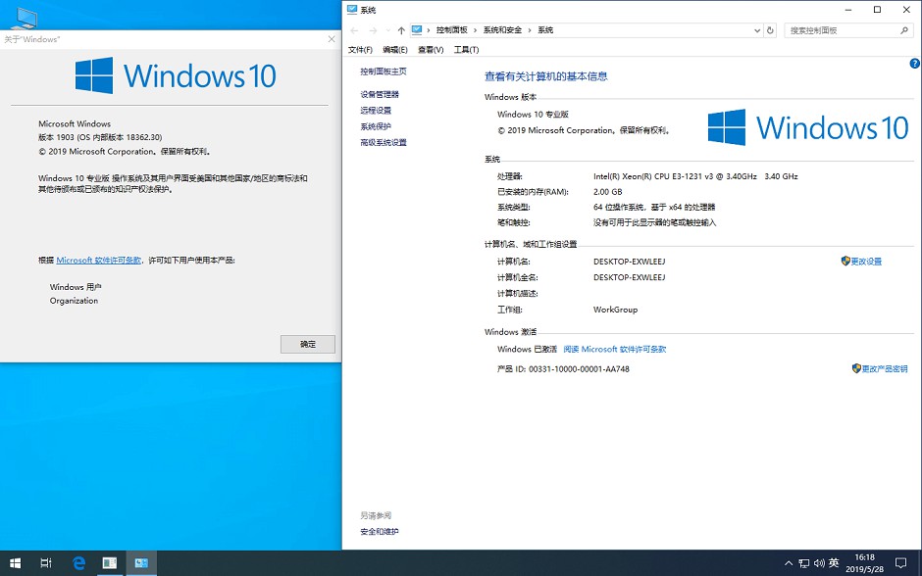Image resolution: width=922 pixels, height=576 pixels.
Task: Click the volume icon in the system tray
Action: pyautogui.click(x=820, y=563)
